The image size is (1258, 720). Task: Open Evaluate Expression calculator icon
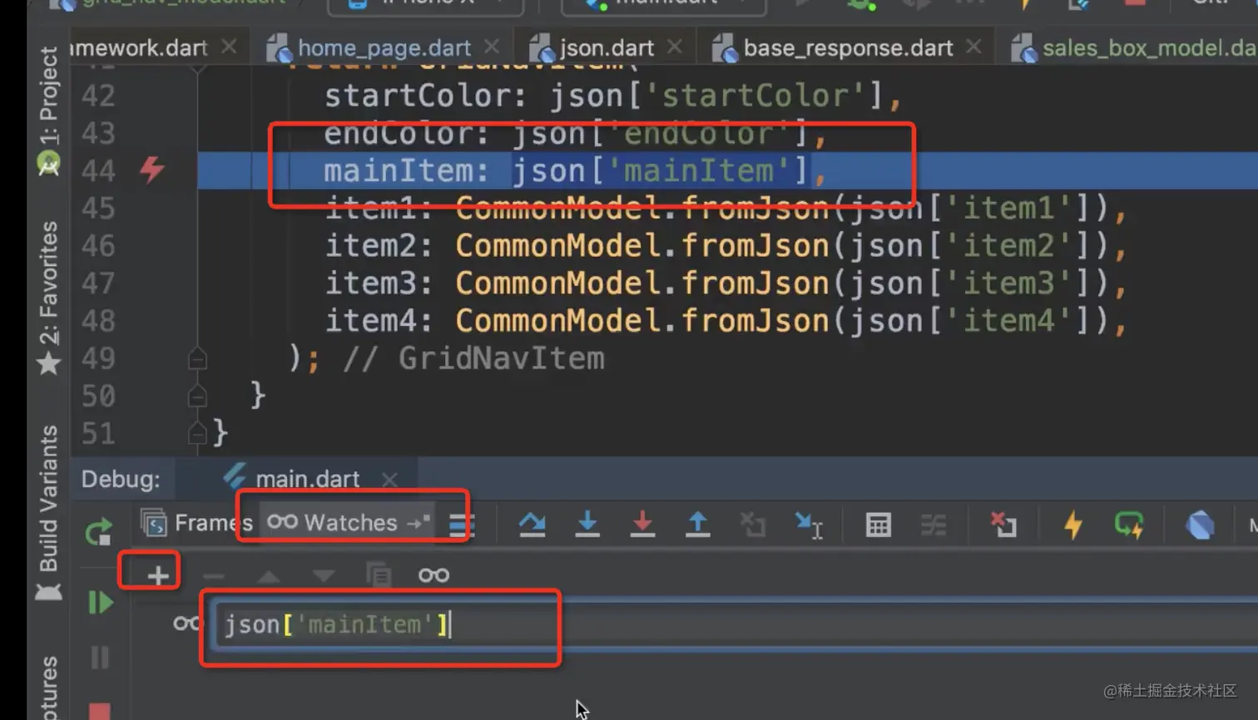click(879, 525)
